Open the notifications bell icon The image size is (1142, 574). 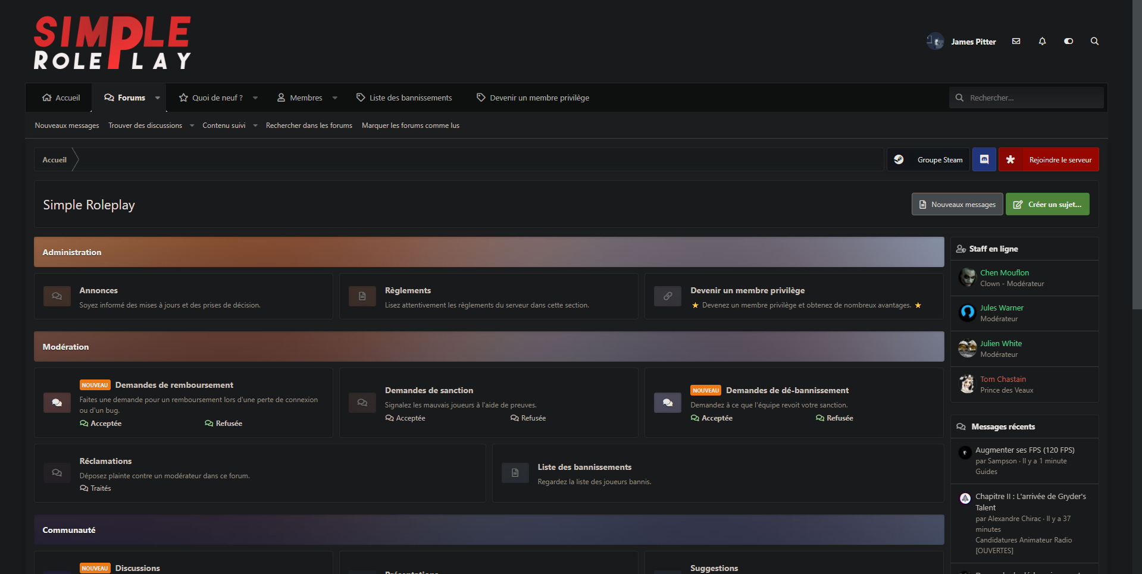tap(1042, 42)
